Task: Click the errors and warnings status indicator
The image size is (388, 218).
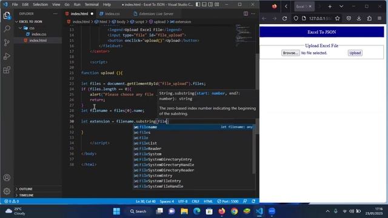Action: pyautogui.click(x=12, y=201)
